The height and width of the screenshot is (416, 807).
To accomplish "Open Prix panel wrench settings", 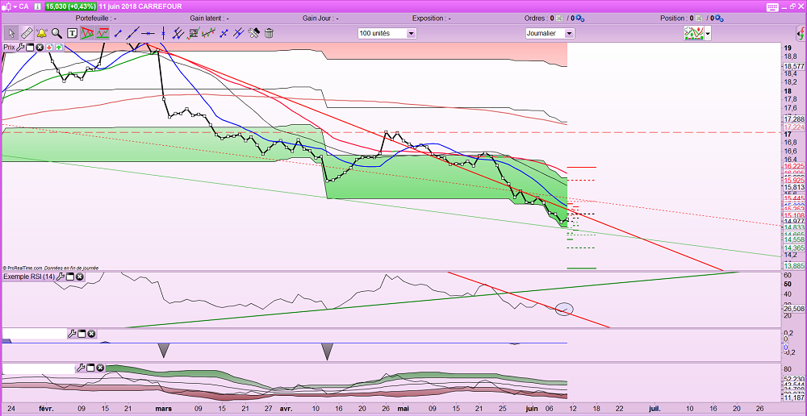I will click(21, 48).
